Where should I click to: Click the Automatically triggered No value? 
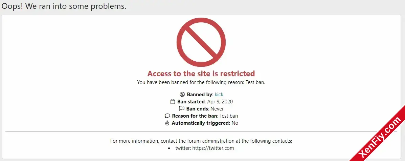(x=235, y=123)
